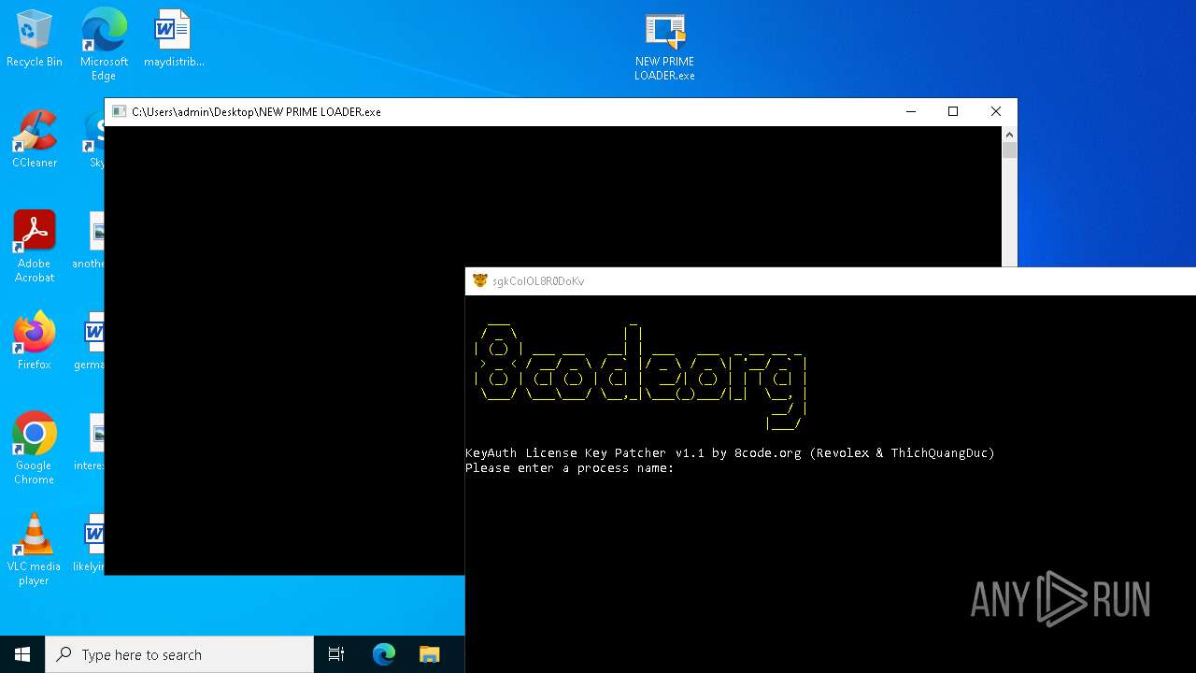Click the sgkCoIOL8R0DoKv window title

tap(538, 281)
